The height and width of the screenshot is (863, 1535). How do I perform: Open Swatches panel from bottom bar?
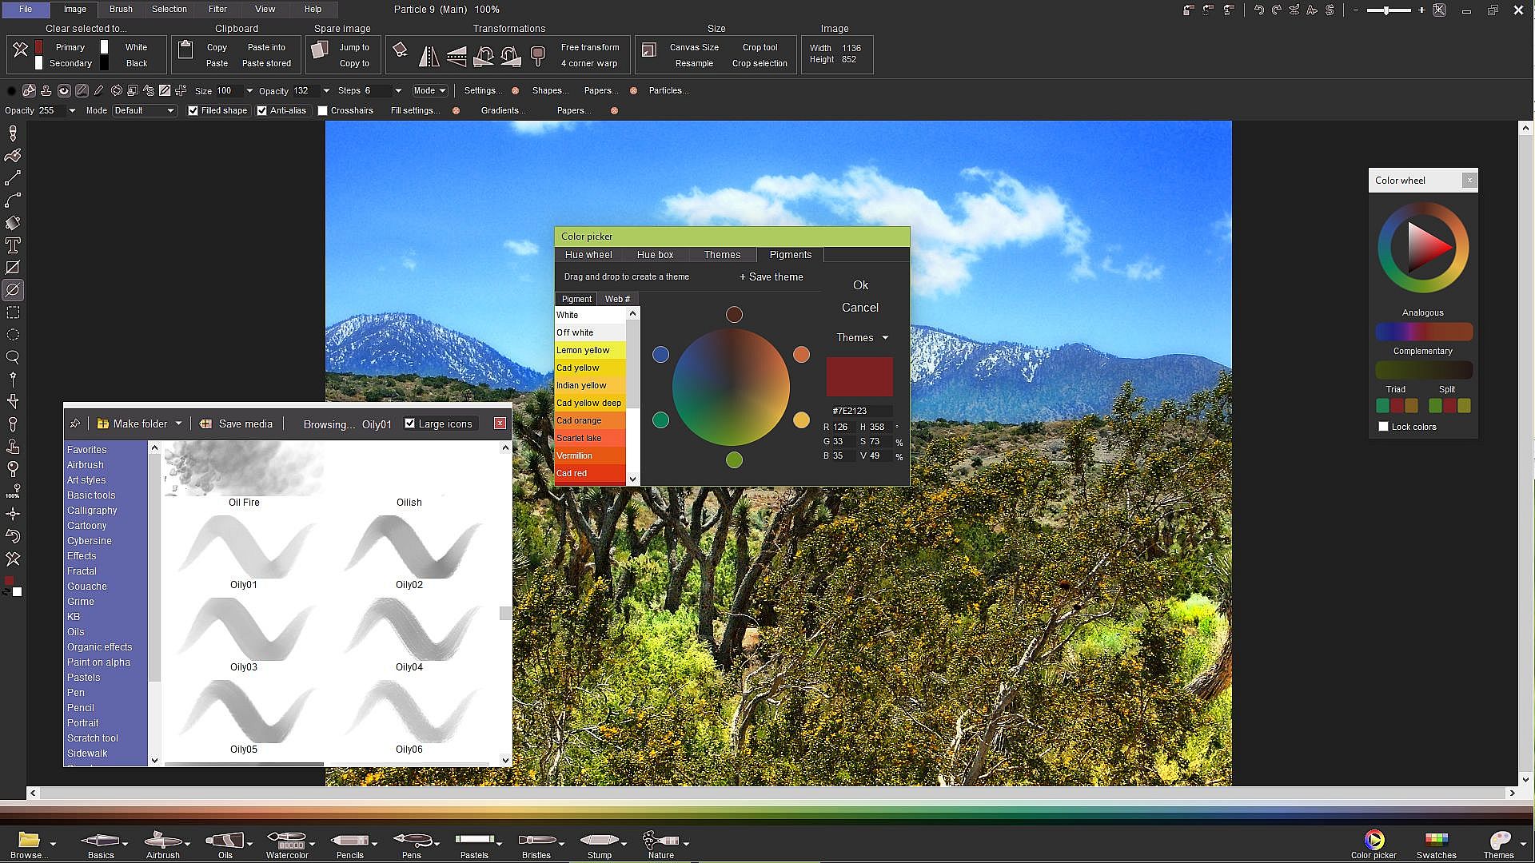1436,843
